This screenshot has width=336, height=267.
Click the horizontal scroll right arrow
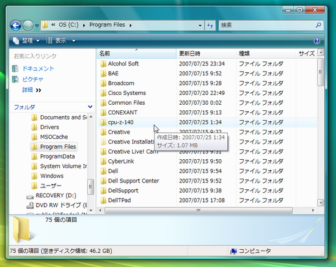click(x=313, y=210)
